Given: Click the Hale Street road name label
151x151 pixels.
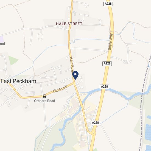Looking at the screenshot, I should pyautogui.click(x=72, y=66).
